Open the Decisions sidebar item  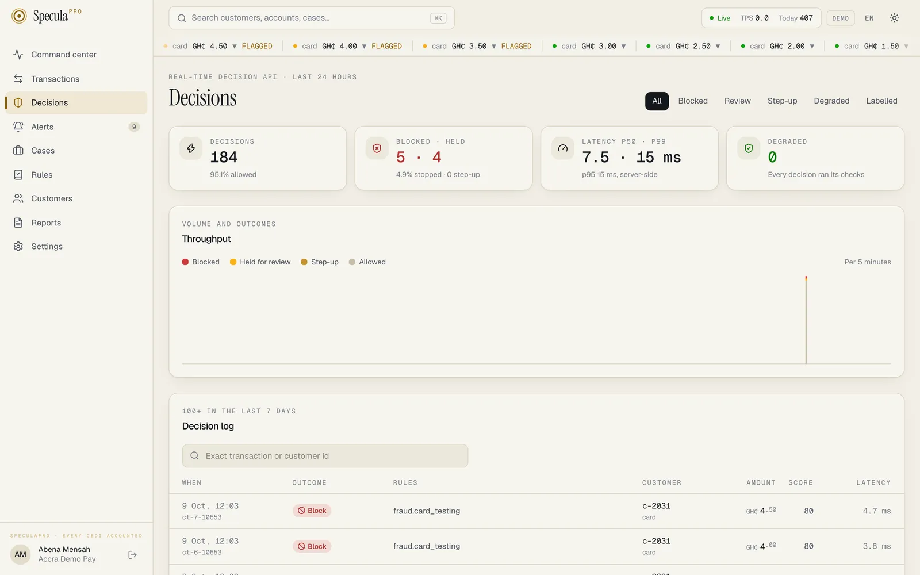(x=76, y=103)
